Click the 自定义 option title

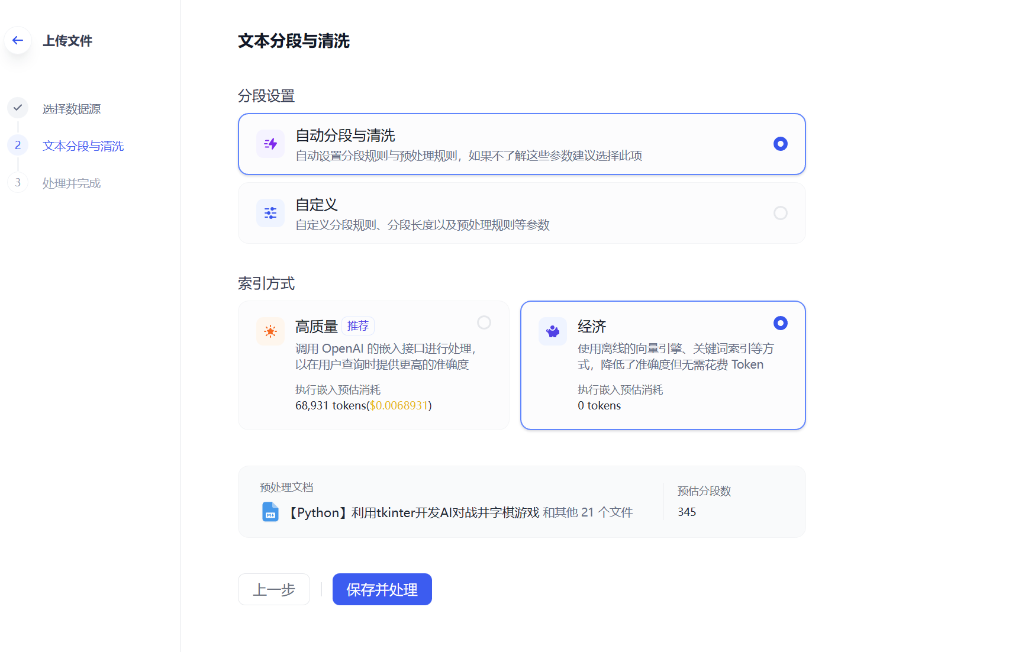click(317, 205)
